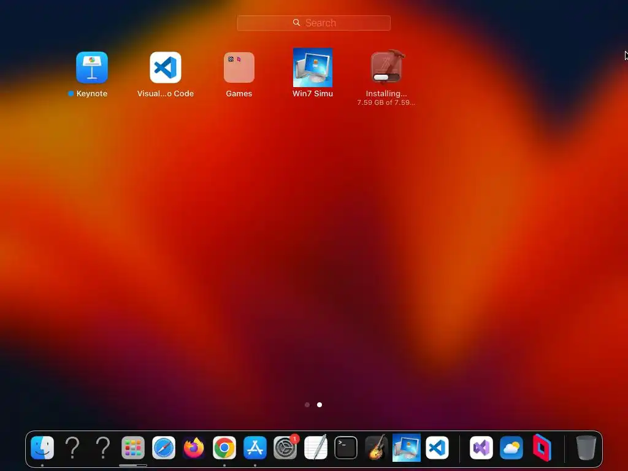Toggle Launchpad from the Dock

pyautogui.click(x=133, y=447)
